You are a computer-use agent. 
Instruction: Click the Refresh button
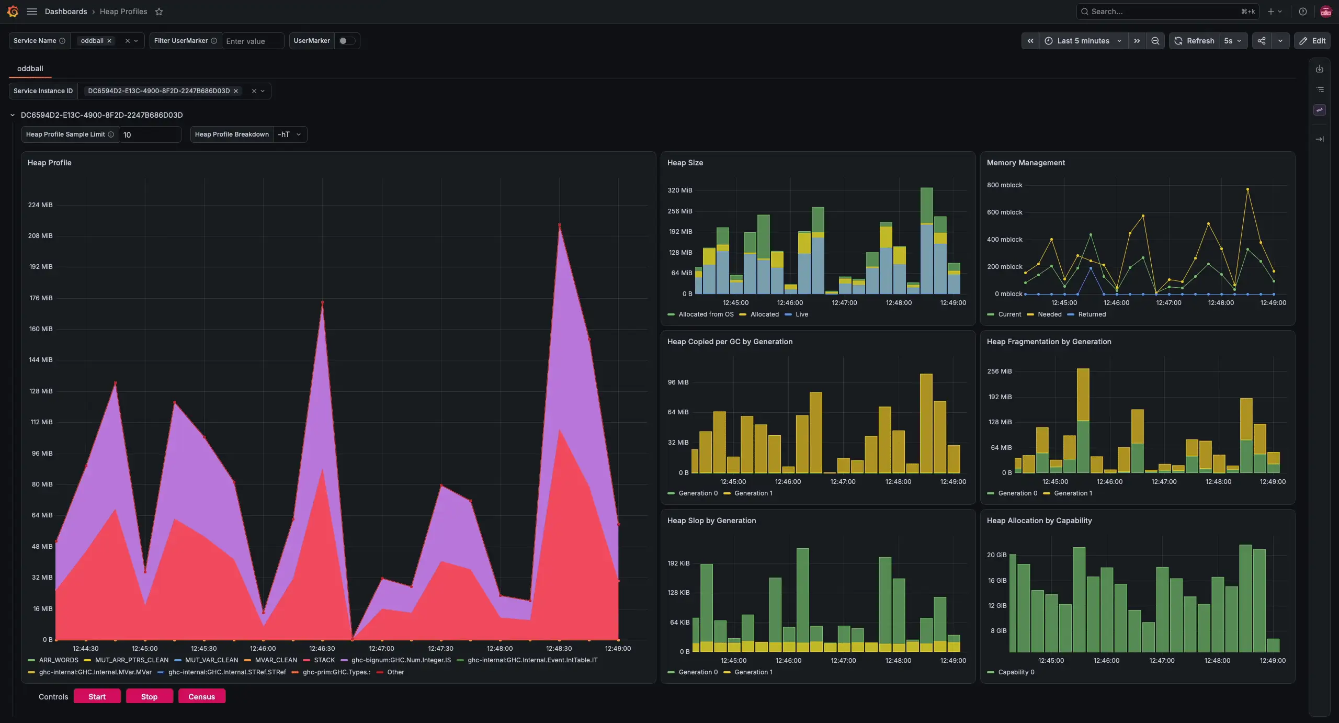click(1194, 41)
